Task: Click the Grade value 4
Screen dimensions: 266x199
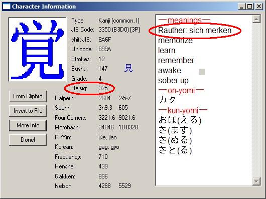Action: pyautogui.click(x=100, y=78)
